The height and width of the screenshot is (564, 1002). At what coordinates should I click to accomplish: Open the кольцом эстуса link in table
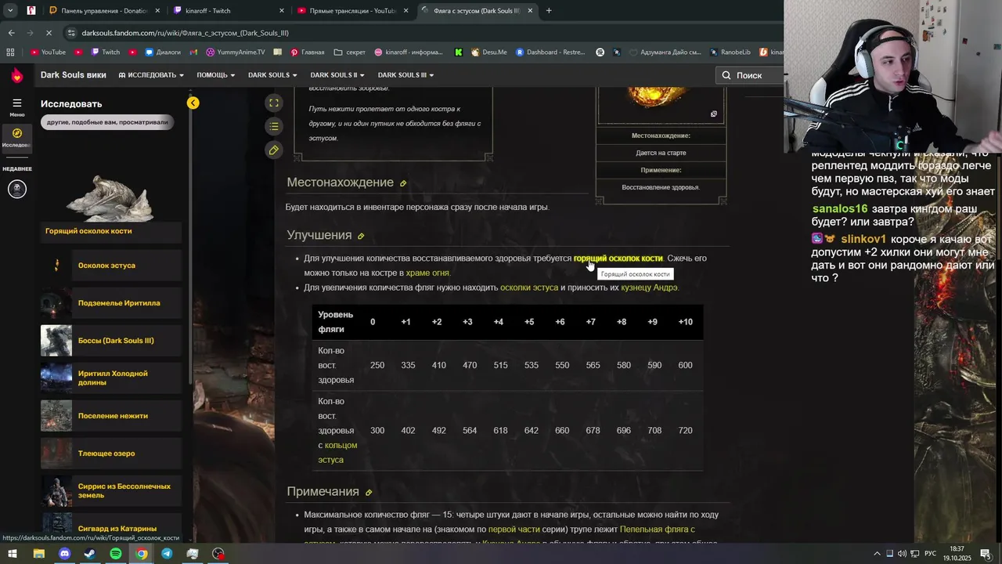pyautogui.click(x=337, y=452)
